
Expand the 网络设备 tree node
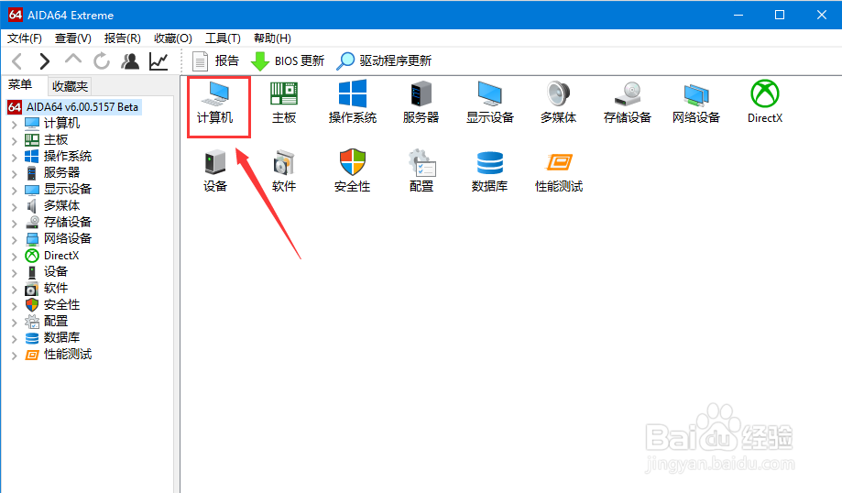(14, 239)
